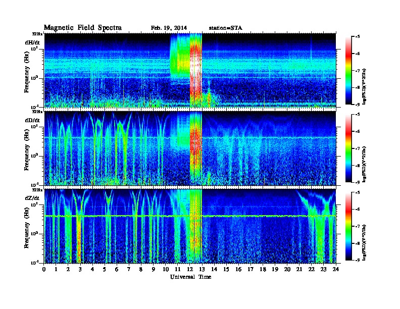Screen dimensions: 400x309
Task: Click the -9 tick on dZ/dt color scale
Action: (358, 260)
